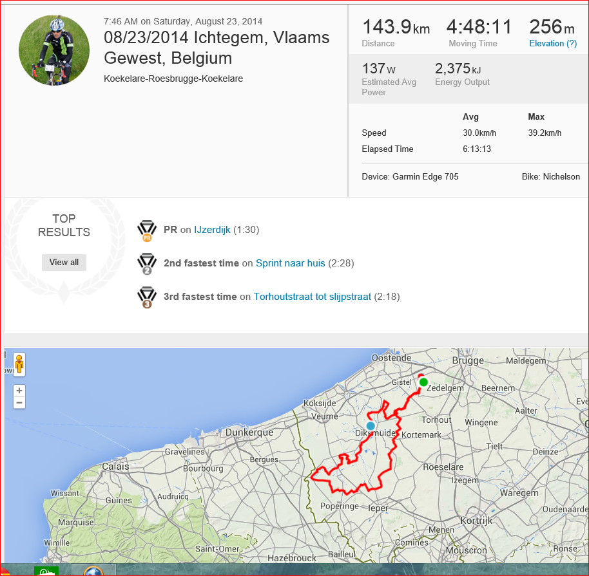This screenshot has width=589, height=576.
Task: Open the IJzerdijk segment link
Action: 212,230
